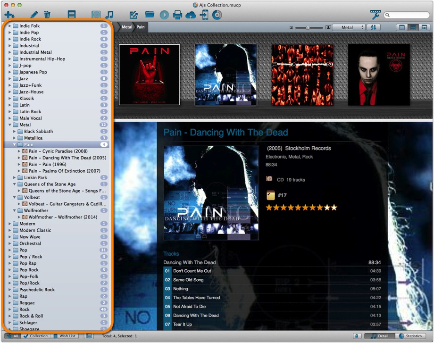Open the Metal grouping dropdown

point(349,27)
